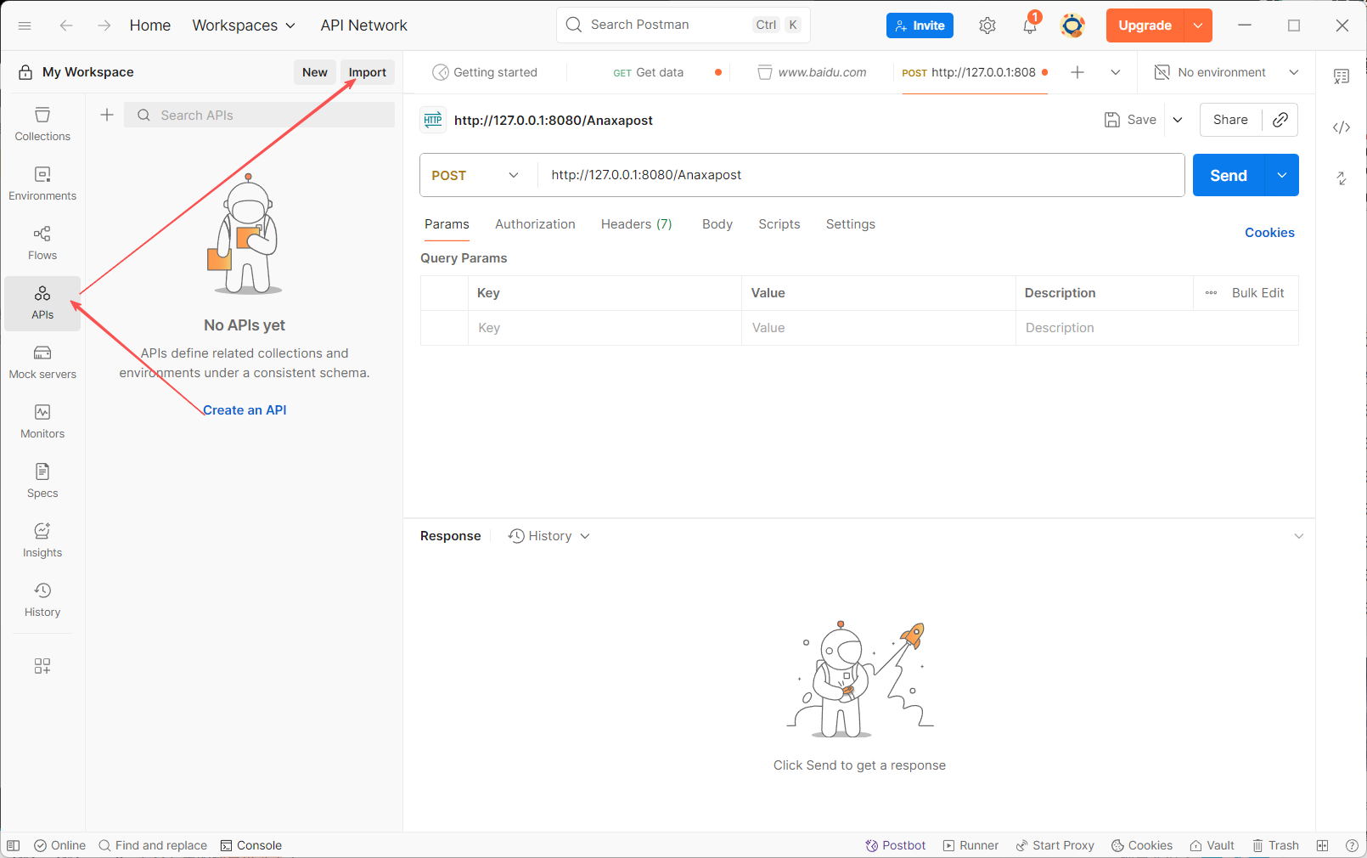Open the Insights sidebar panel
Screen dimensions: 1367x858
point(42,540)
